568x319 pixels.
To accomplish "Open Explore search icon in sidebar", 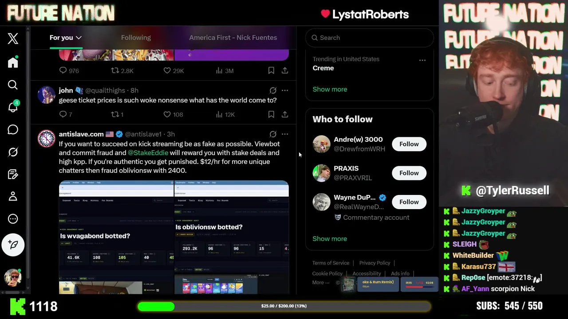I will 13,85.
